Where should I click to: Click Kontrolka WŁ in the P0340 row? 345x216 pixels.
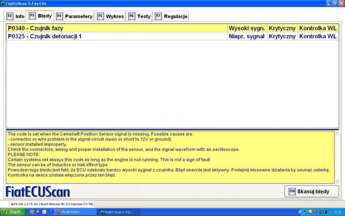tap(318, 28)
